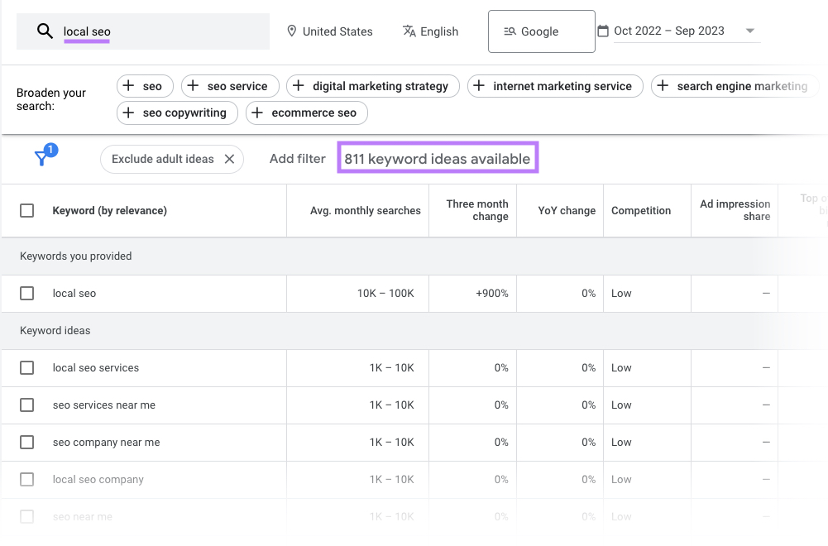The height and width of the screenshot is (546, 828).
Task: Check the local seo row checkbox
Action: (26, 293)
